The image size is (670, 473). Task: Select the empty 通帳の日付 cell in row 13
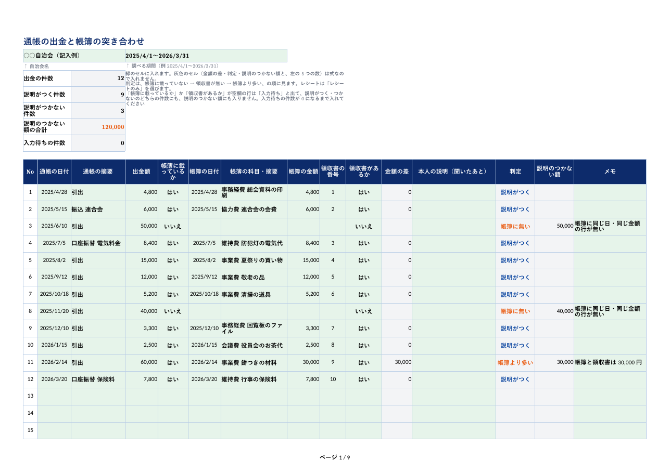[x=54, y=397]
